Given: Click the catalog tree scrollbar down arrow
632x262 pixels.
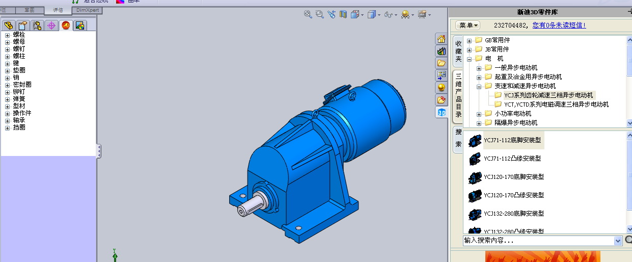Looking at the screenshot, I should coord(629,123).
